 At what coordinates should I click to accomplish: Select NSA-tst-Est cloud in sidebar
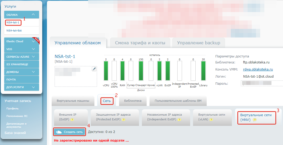point(14,30)
